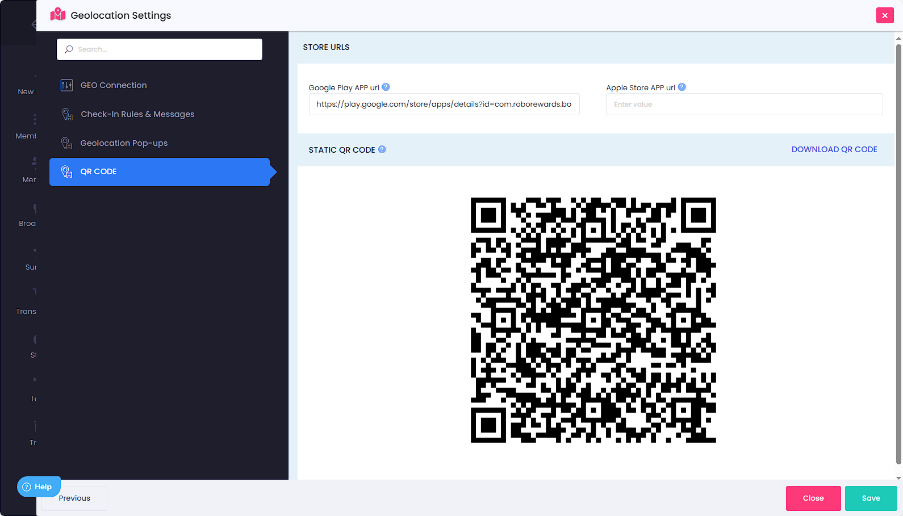Go to Previous step
Screen dimensions: 903x516
[74, 498]
